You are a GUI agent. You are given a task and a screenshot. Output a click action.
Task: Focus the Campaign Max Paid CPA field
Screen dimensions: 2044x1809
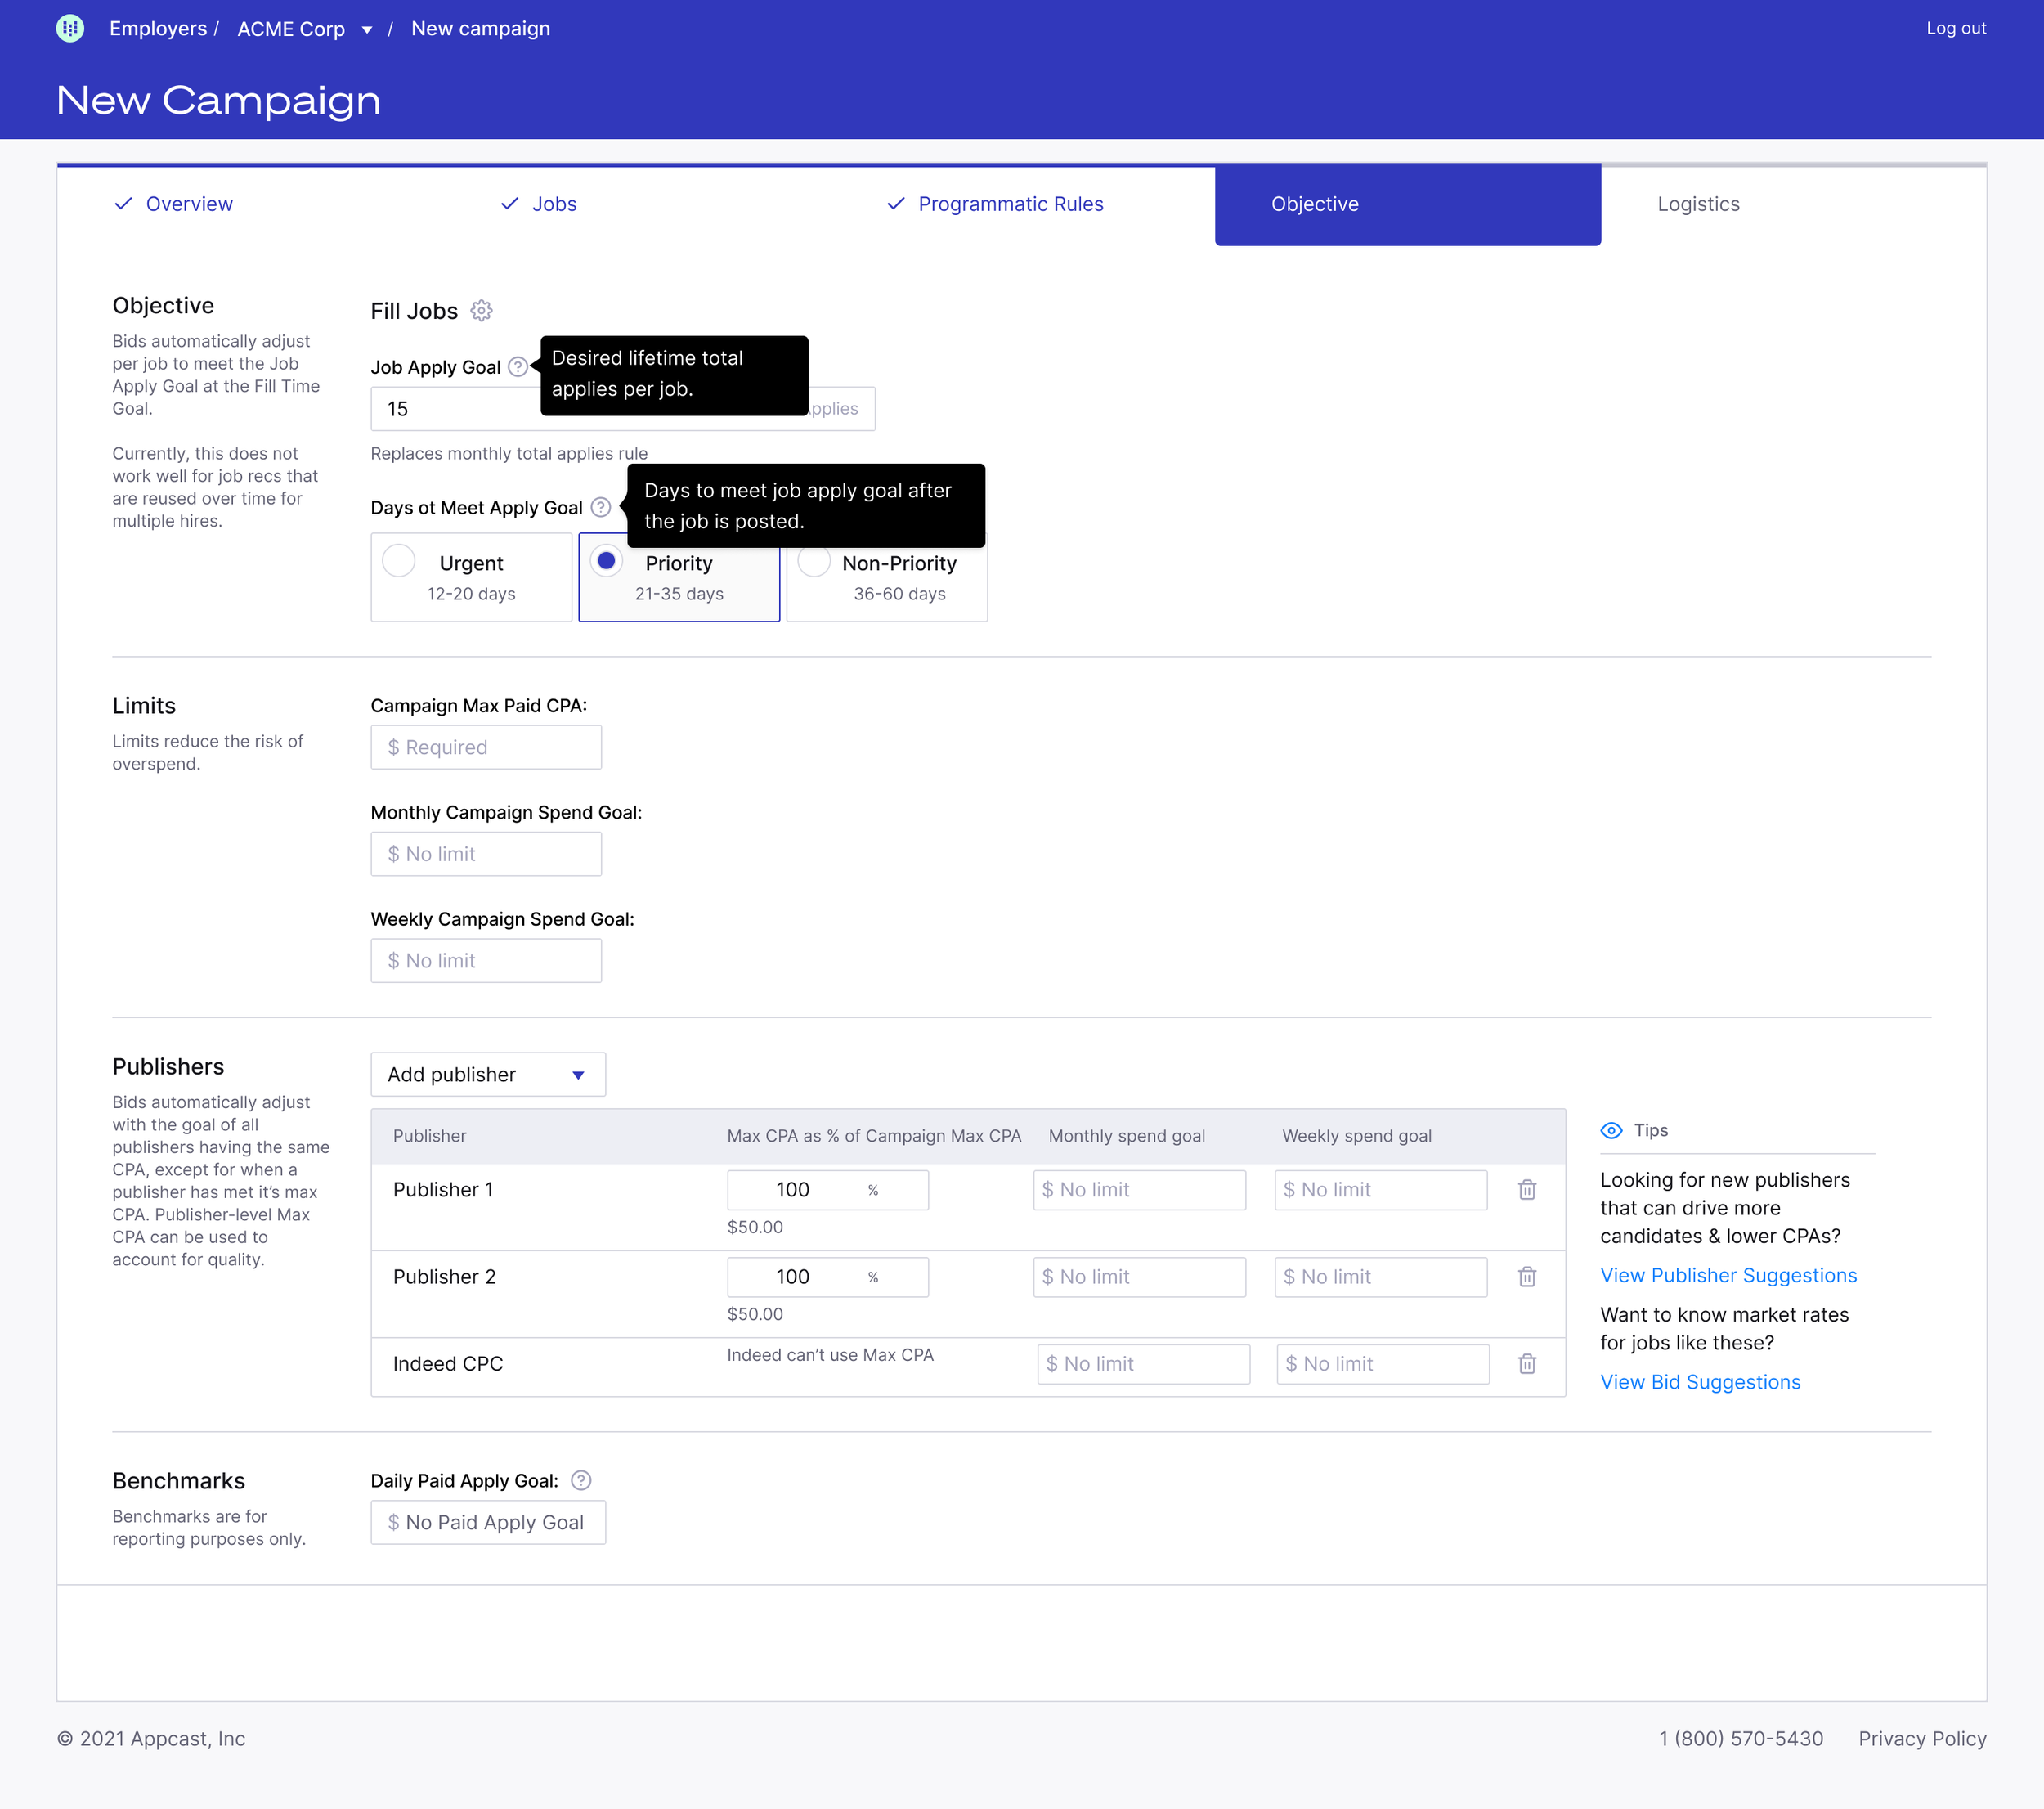pyautogui.click(x=486, y=748)
